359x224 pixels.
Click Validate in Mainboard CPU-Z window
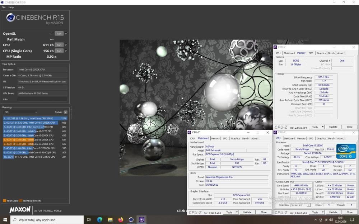click(x=247, y=212)
